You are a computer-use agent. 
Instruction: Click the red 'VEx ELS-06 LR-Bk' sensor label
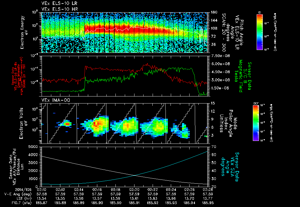coord(16,76)
